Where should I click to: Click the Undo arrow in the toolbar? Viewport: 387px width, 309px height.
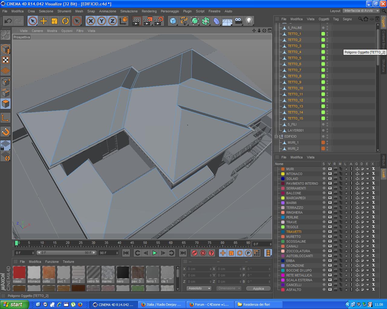[x=8, y=21]
